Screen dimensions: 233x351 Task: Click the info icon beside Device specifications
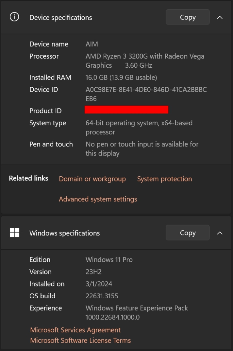[x=14, y=17]
